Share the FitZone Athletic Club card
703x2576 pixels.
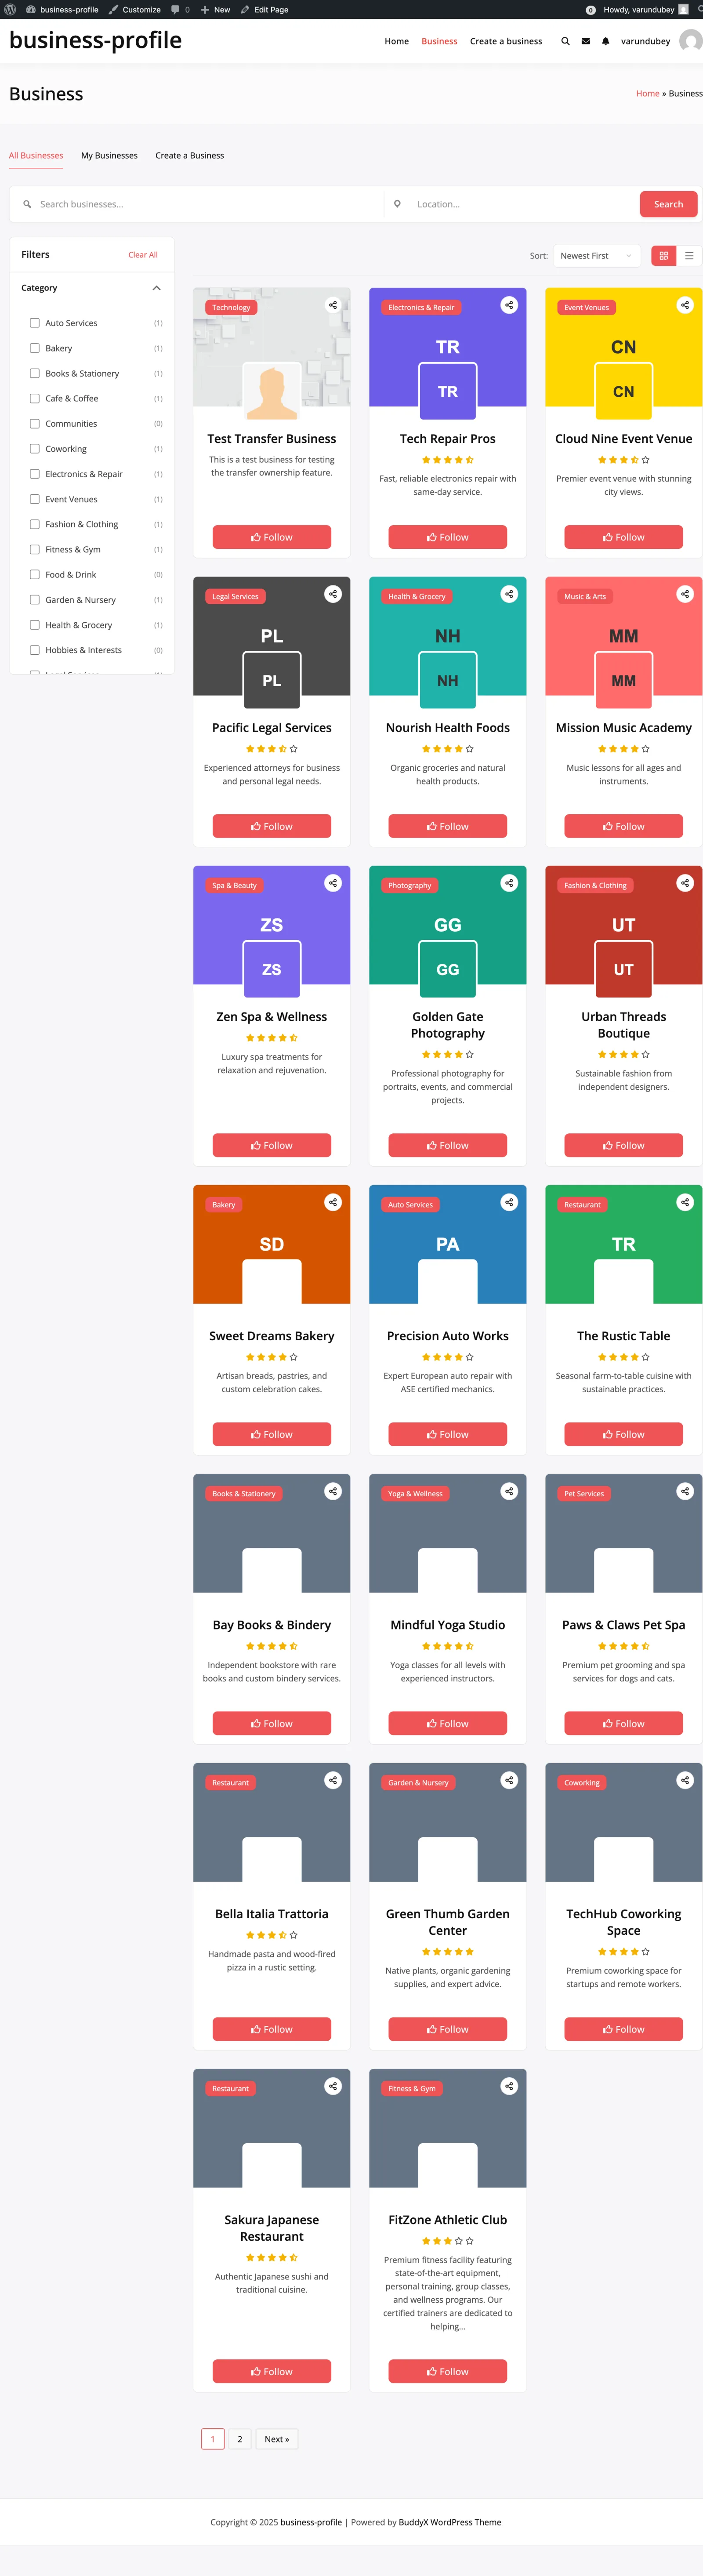(x=509, y=2086)
